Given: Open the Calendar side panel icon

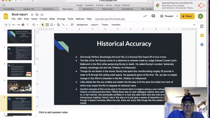Looking at the screenshot, I should pos(202,26).
